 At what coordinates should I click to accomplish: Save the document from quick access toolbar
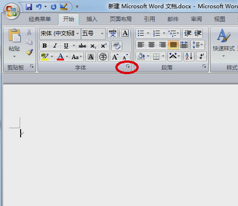click(29, 7)
